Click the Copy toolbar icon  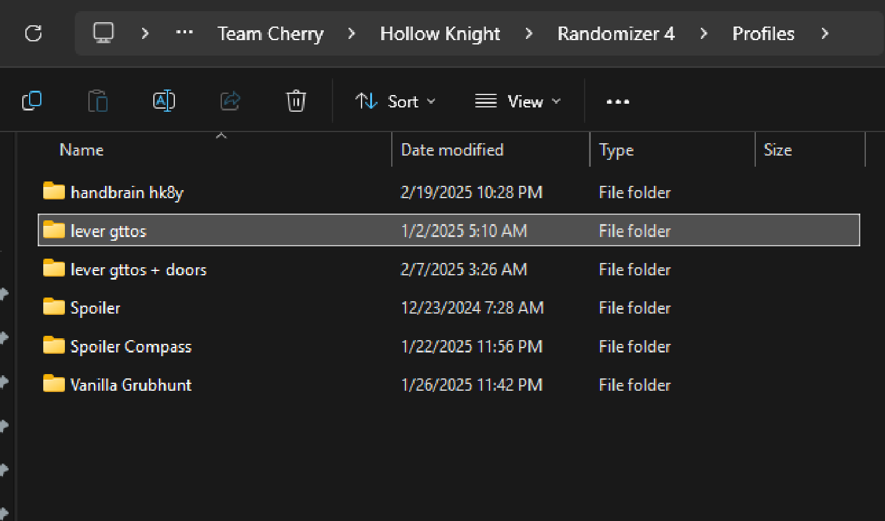pos(32,101)
